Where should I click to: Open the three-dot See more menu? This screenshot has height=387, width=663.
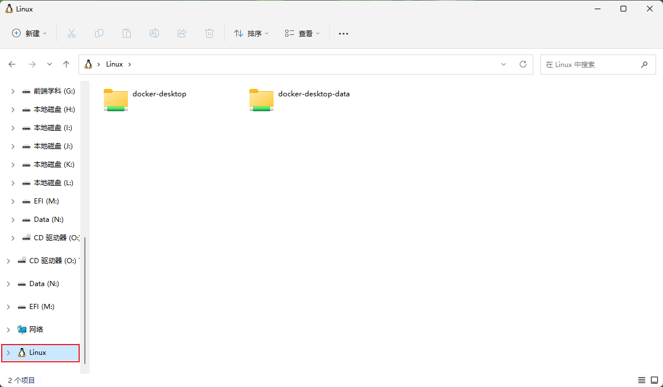tap(344, 33)
